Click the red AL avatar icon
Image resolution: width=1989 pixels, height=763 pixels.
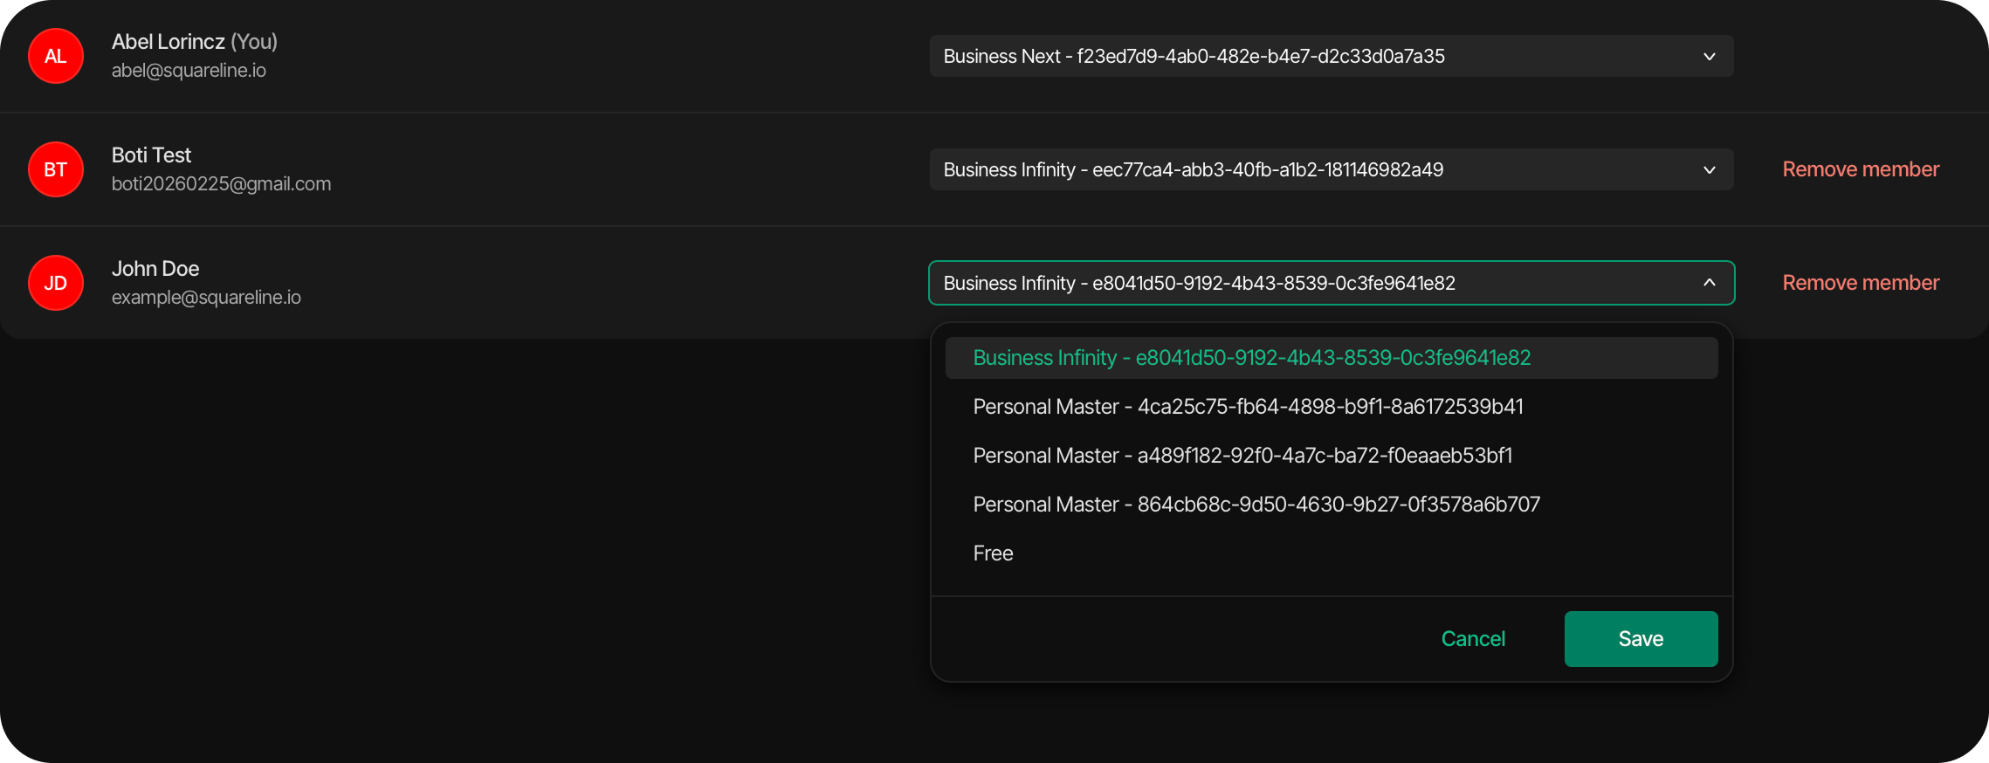click(x=56, y=56)
